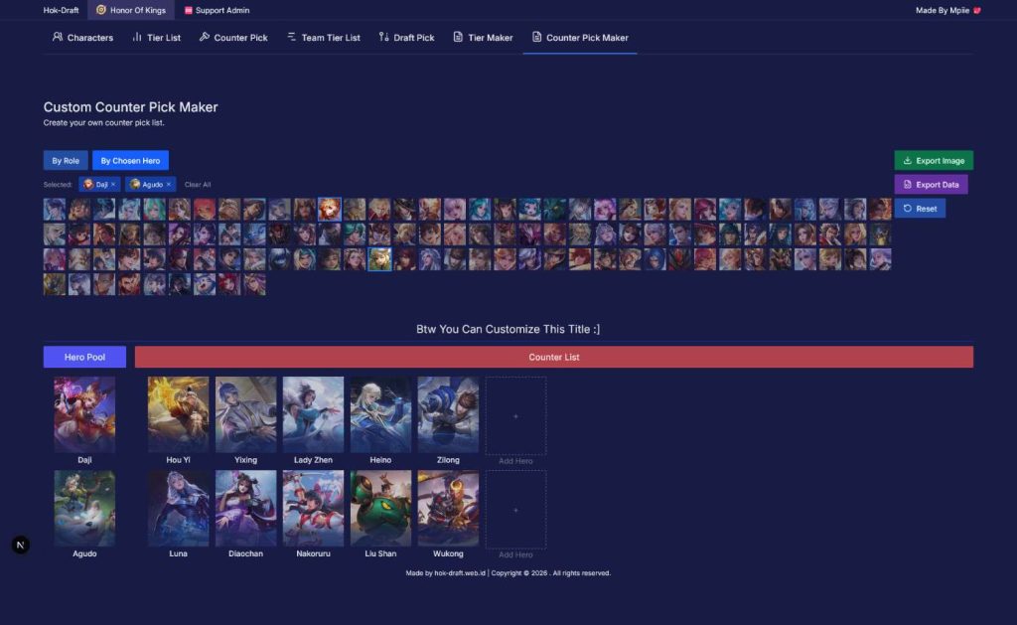Select the By Chosen Hero mode
This screenshot has width=1017, height=625.
tap(130, 160)
